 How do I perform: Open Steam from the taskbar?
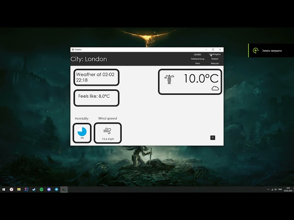click(34, 189)
